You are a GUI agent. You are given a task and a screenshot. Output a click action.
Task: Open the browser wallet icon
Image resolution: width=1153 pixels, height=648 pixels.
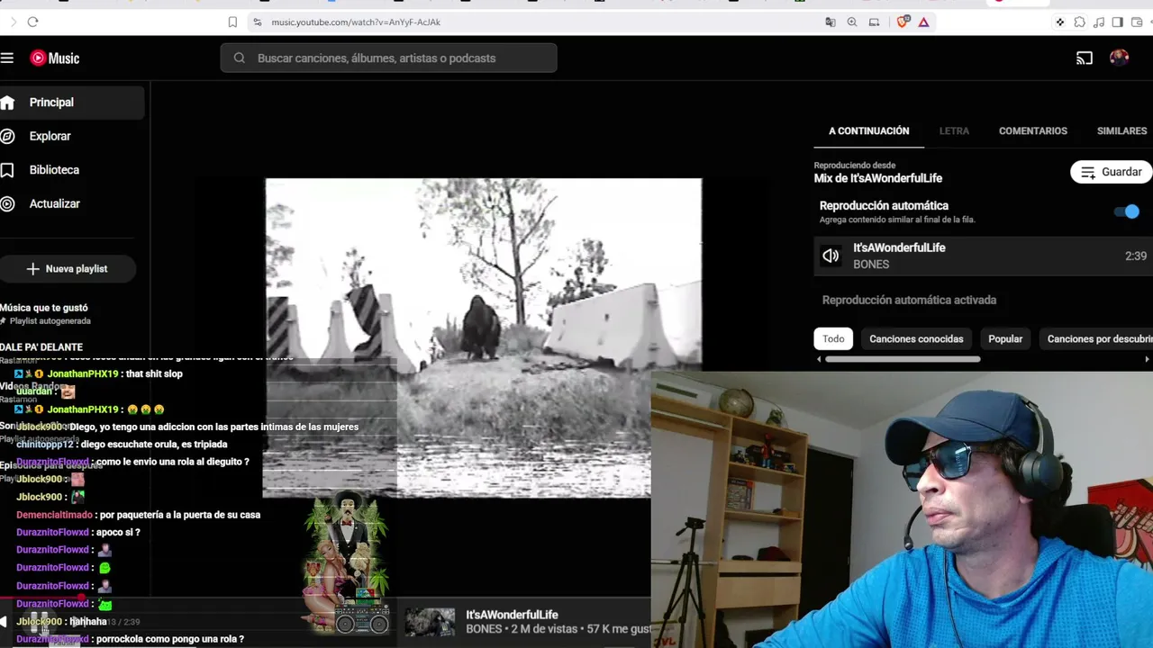pos(1137,22)
